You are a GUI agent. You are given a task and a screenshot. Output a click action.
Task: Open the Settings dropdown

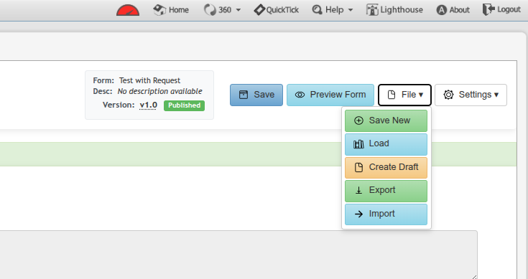[x=471, y=95]
